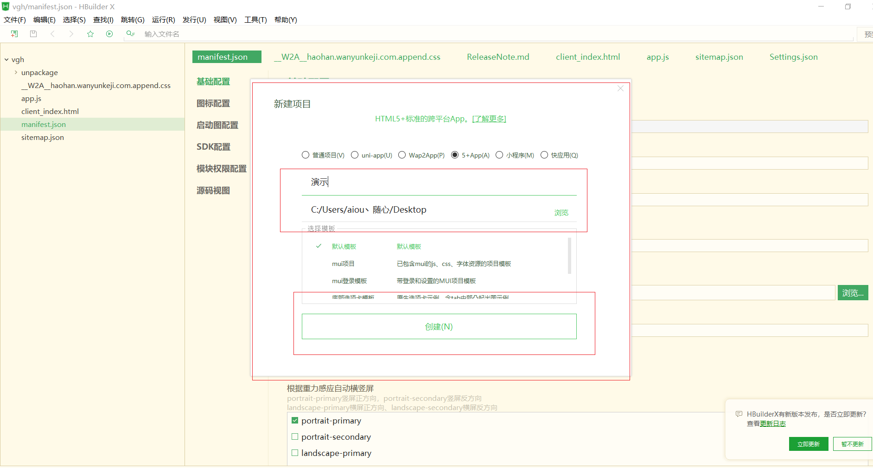Save the file using the save icon
This screenshot has height=468, width=873.
[x=32, y=33]
